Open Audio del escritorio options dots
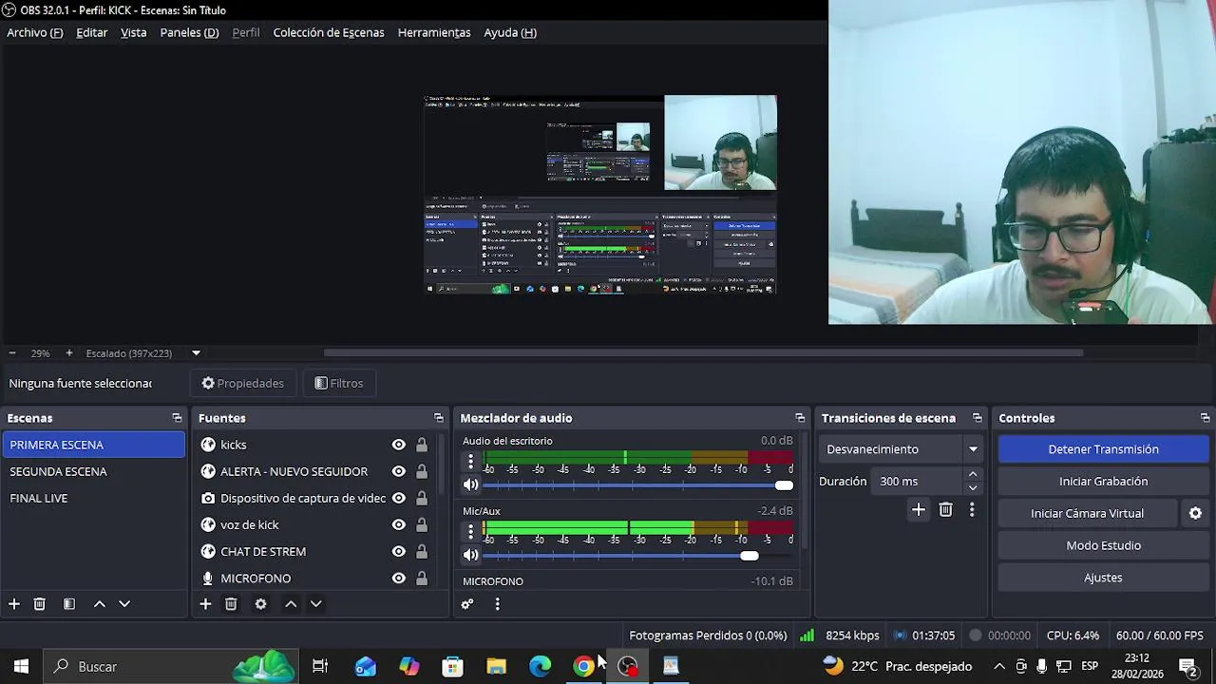Image resolution: width=1216 pixels, height=684 pixels. tap(470, 462)
